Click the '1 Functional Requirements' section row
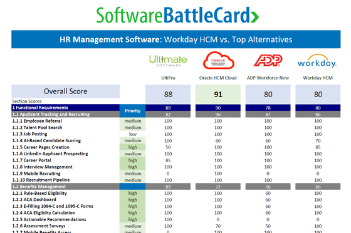 pos(66,108)
